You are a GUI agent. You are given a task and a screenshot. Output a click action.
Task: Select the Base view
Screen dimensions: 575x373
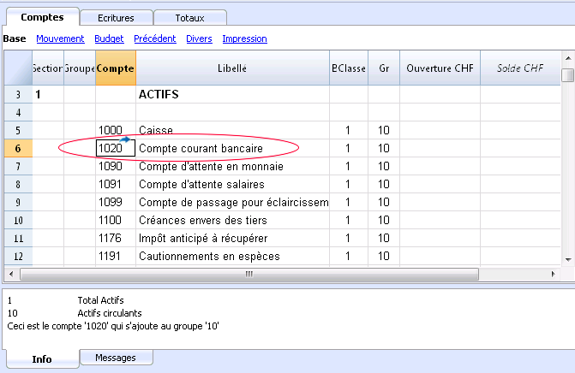[15, 38]
